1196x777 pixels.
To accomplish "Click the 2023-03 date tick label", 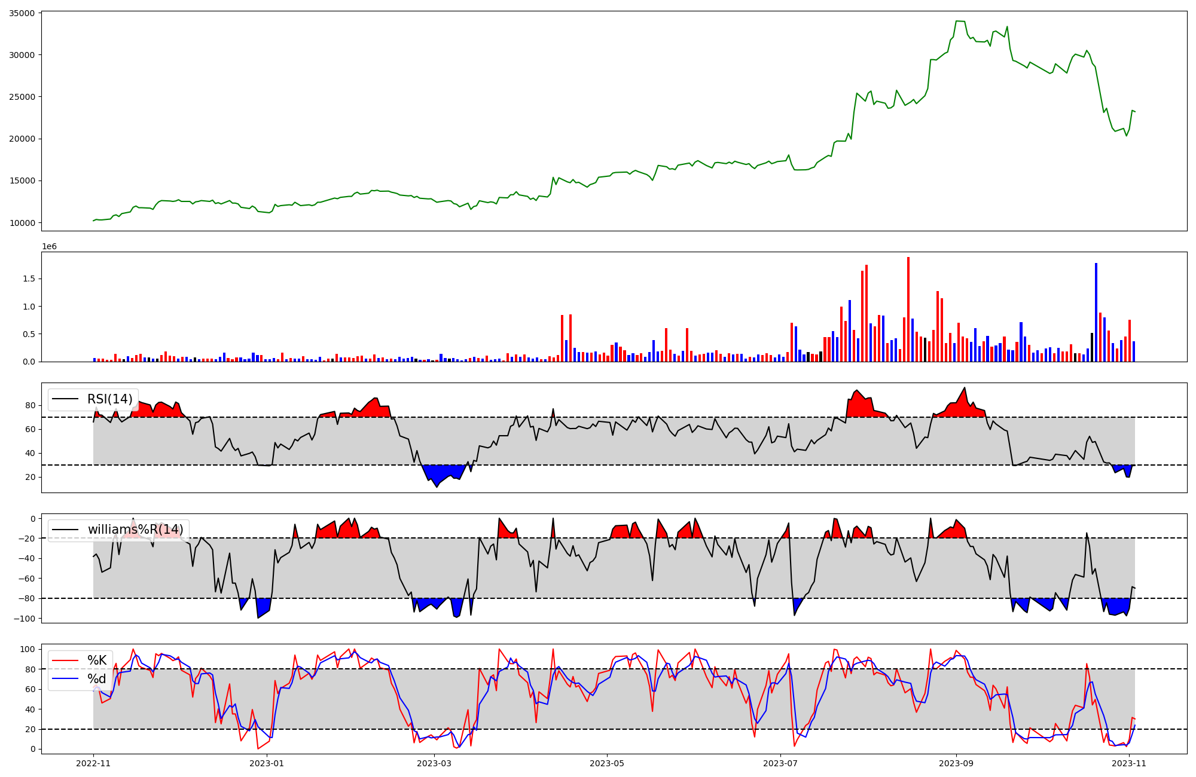I will [x=434, y=763].
